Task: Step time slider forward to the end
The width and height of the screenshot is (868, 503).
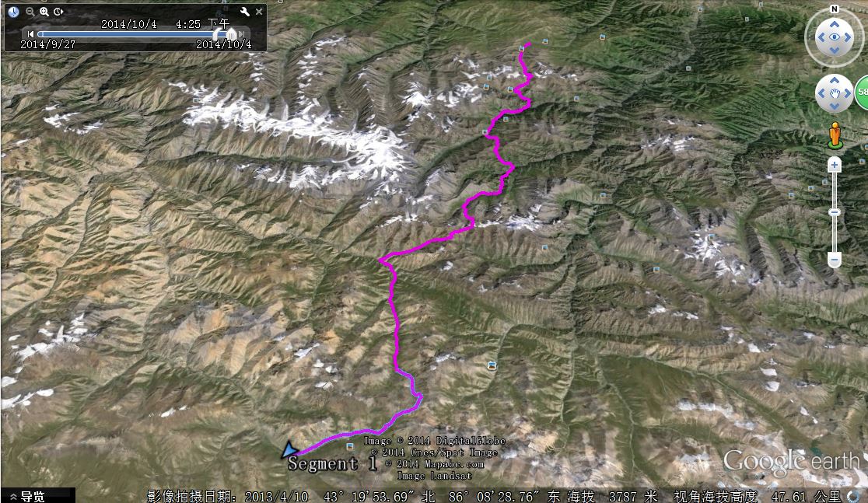Action: point(242,34)
